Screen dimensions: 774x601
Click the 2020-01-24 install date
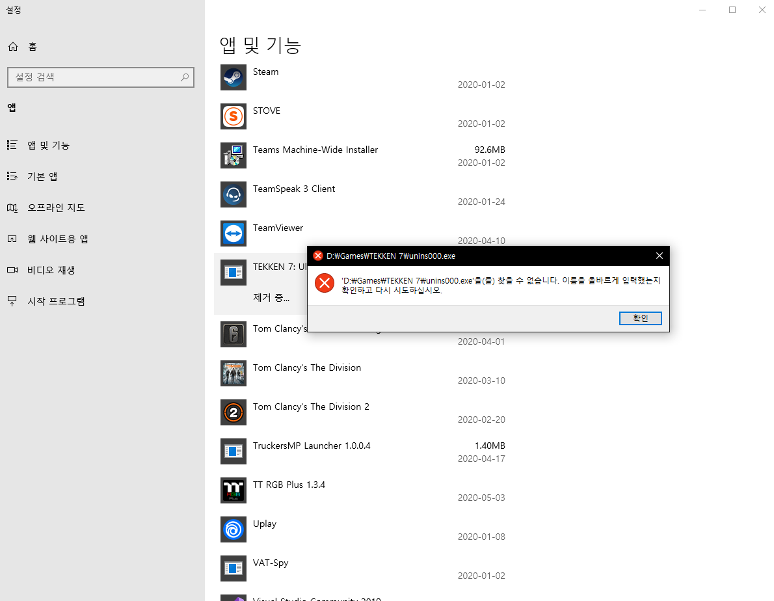click(x=481, y=202)
